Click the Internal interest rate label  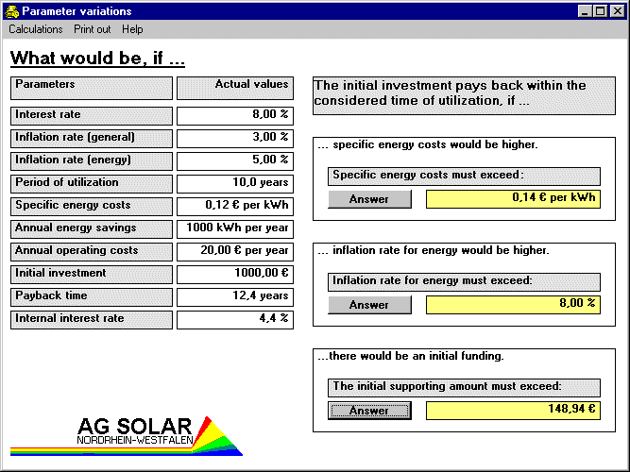tap(92, 319)
